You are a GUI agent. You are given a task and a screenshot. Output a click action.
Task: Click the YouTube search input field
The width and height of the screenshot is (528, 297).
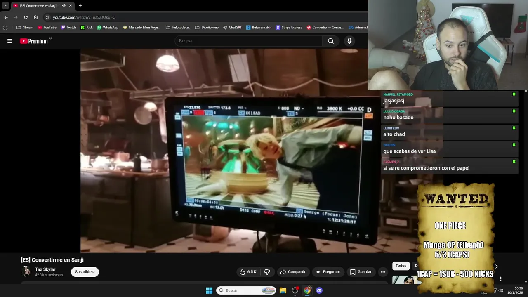pyautogui.click(x=249, y=41)
